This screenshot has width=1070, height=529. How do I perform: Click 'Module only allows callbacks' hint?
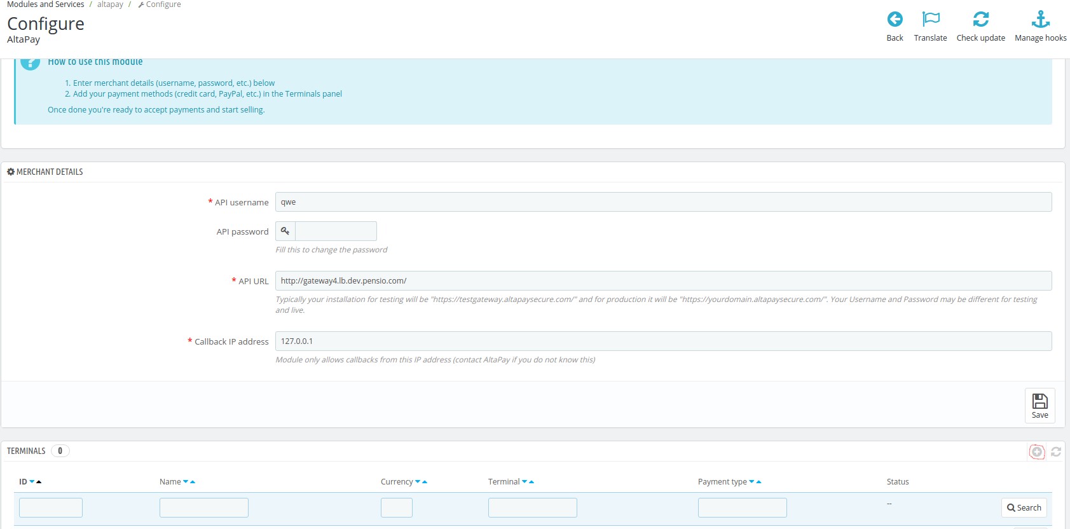[x=436, y=360]
